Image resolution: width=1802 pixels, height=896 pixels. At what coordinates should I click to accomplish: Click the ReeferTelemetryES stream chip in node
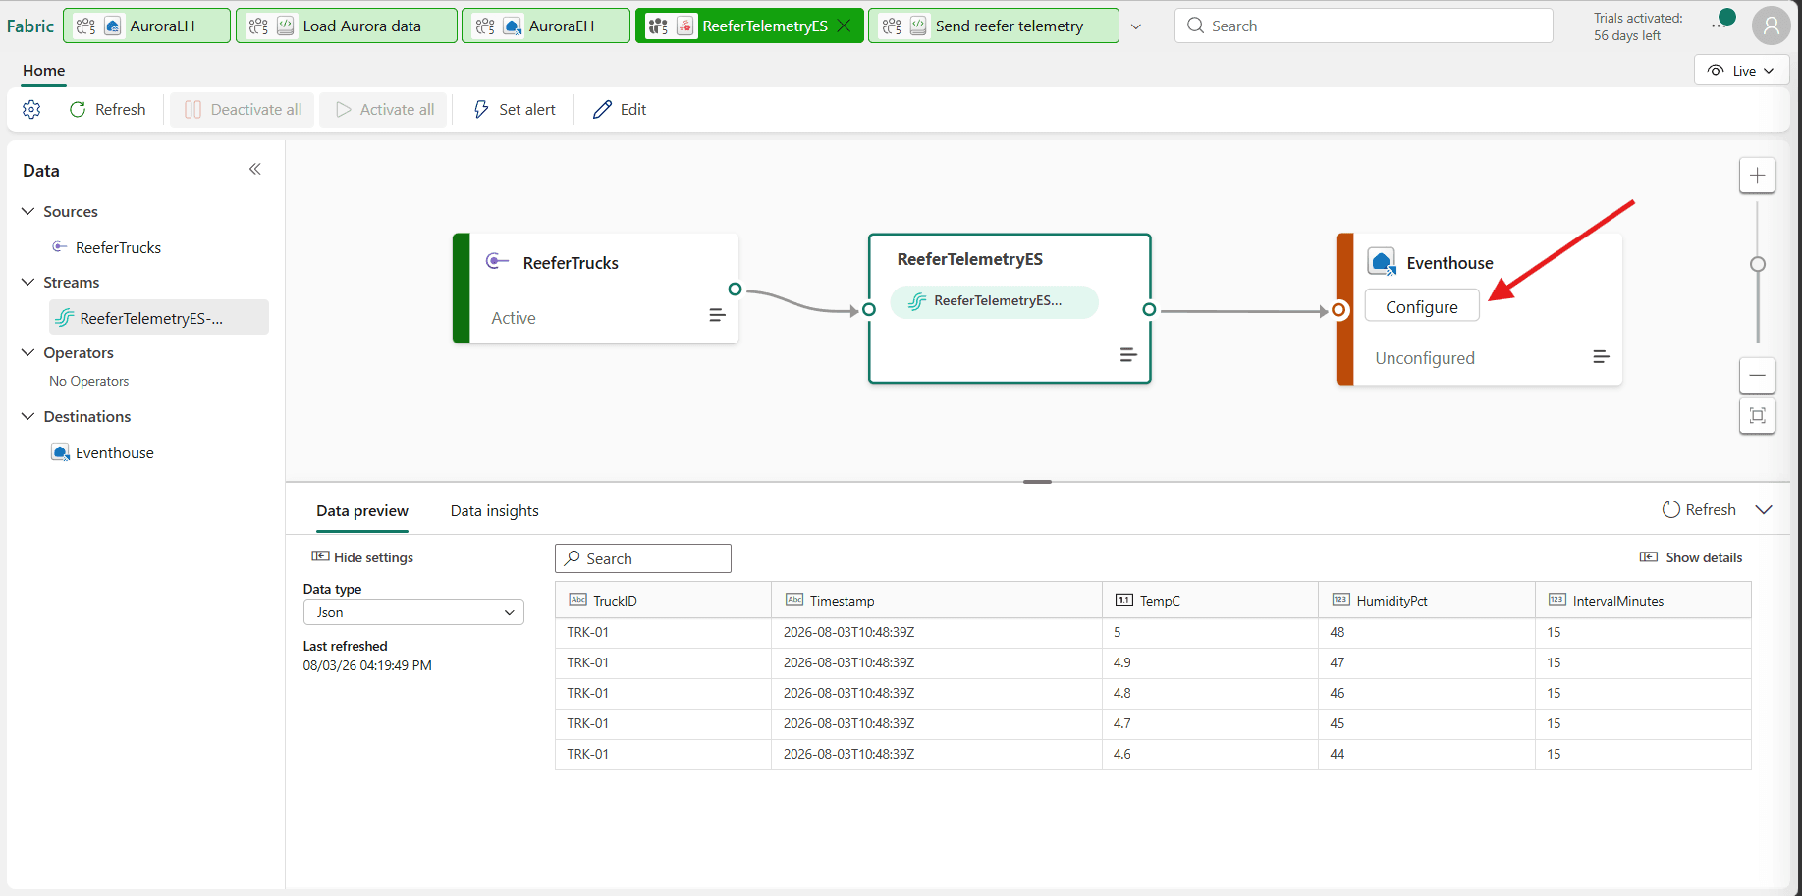[994, 301]
